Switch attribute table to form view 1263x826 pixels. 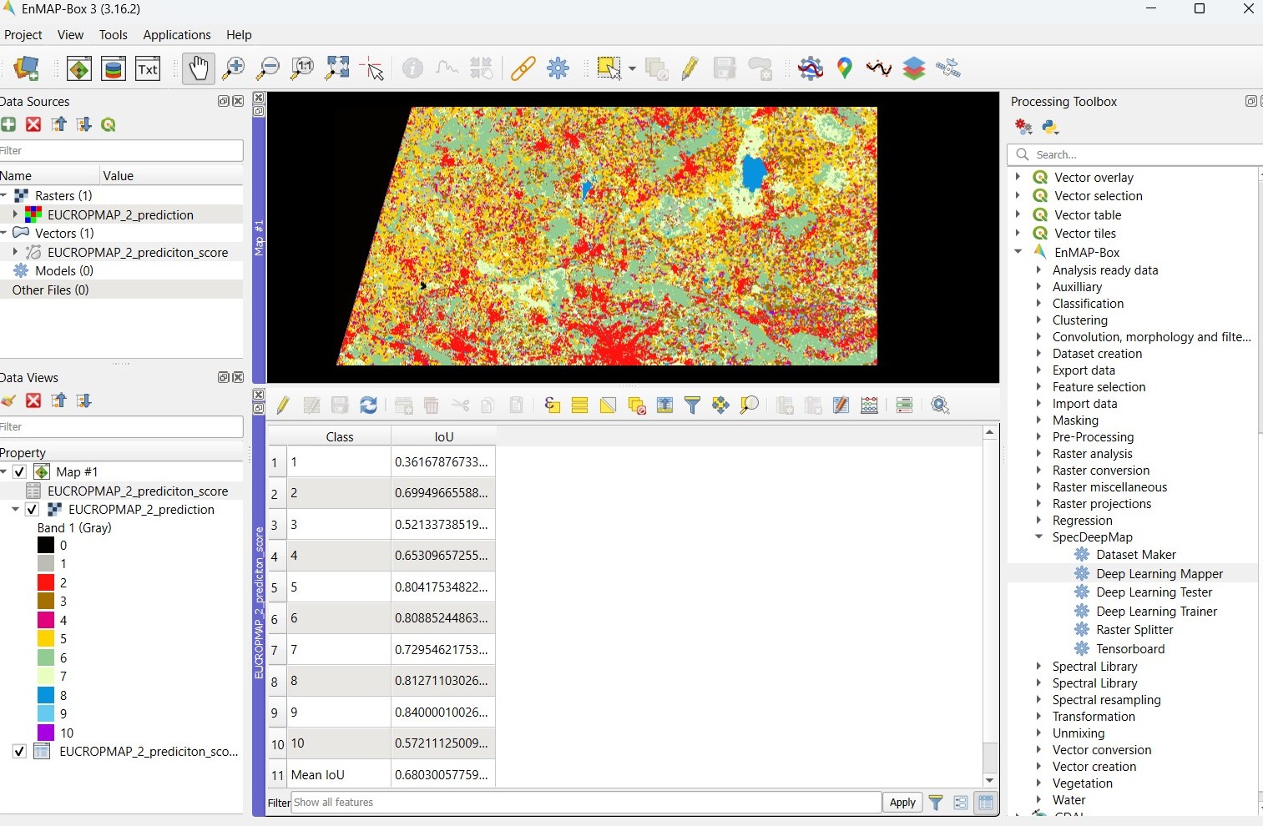click(x=961, y=803)
